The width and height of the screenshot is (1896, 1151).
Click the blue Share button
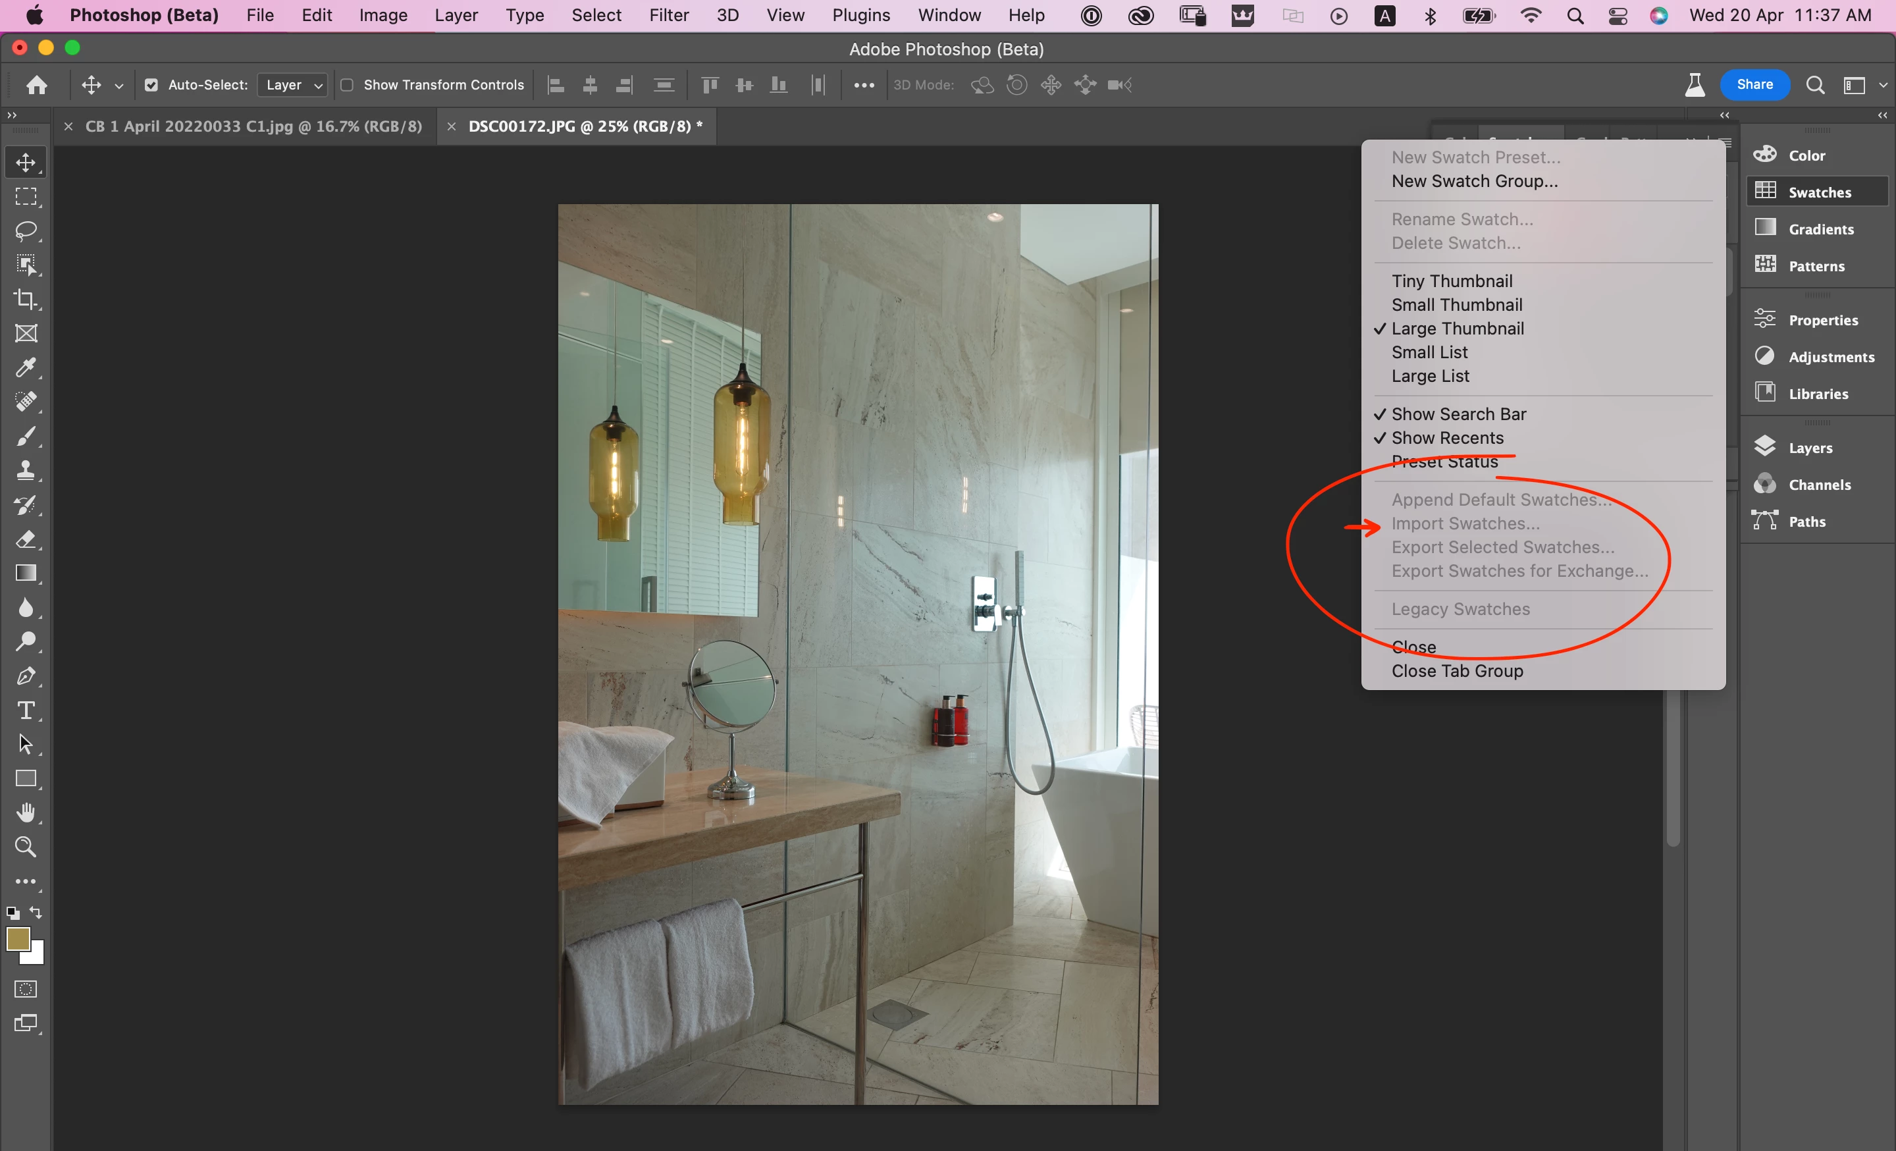[x=1754, y=85]
